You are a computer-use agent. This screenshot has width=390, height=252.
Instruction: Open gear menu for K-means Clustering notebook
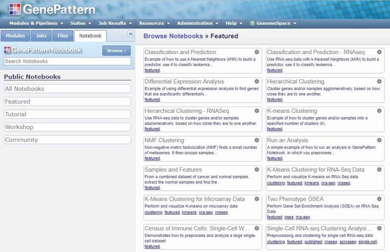coord(379,111)
